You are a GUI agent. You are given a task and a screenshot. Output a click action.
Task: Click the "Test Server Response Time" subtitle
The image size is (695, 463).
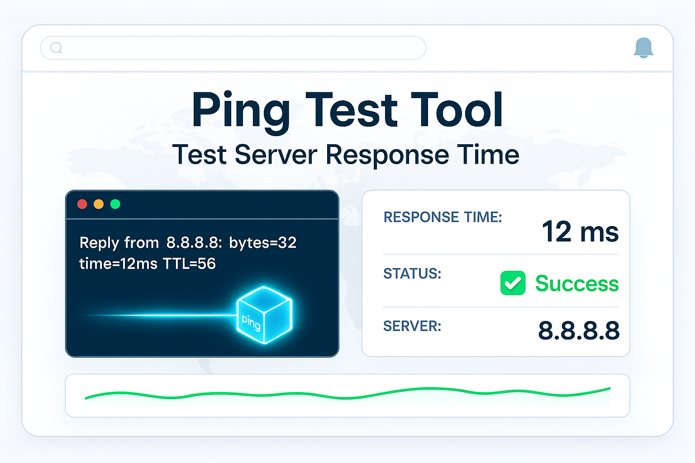coord(346,155)
